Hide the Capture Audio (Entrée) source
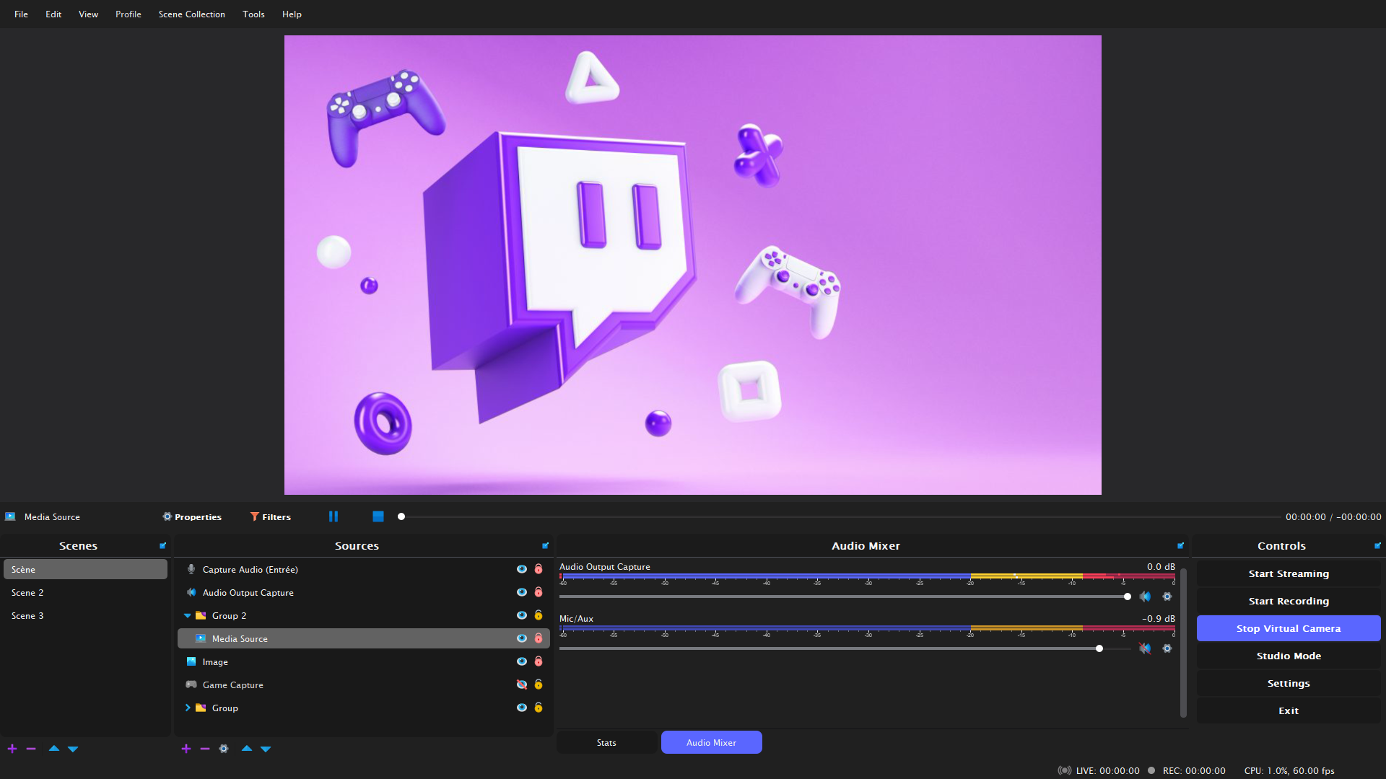 click(x=521, y=569)
